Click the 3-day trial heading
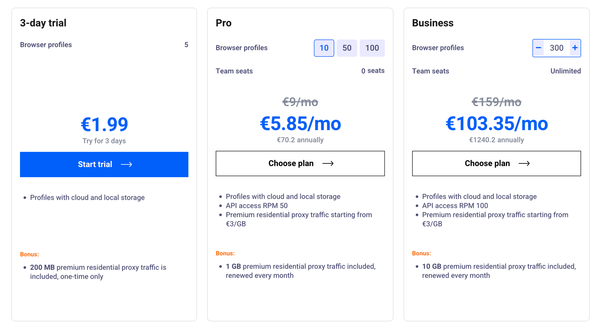The height and width of the screenshot is (327, 596). pos(43,23)
